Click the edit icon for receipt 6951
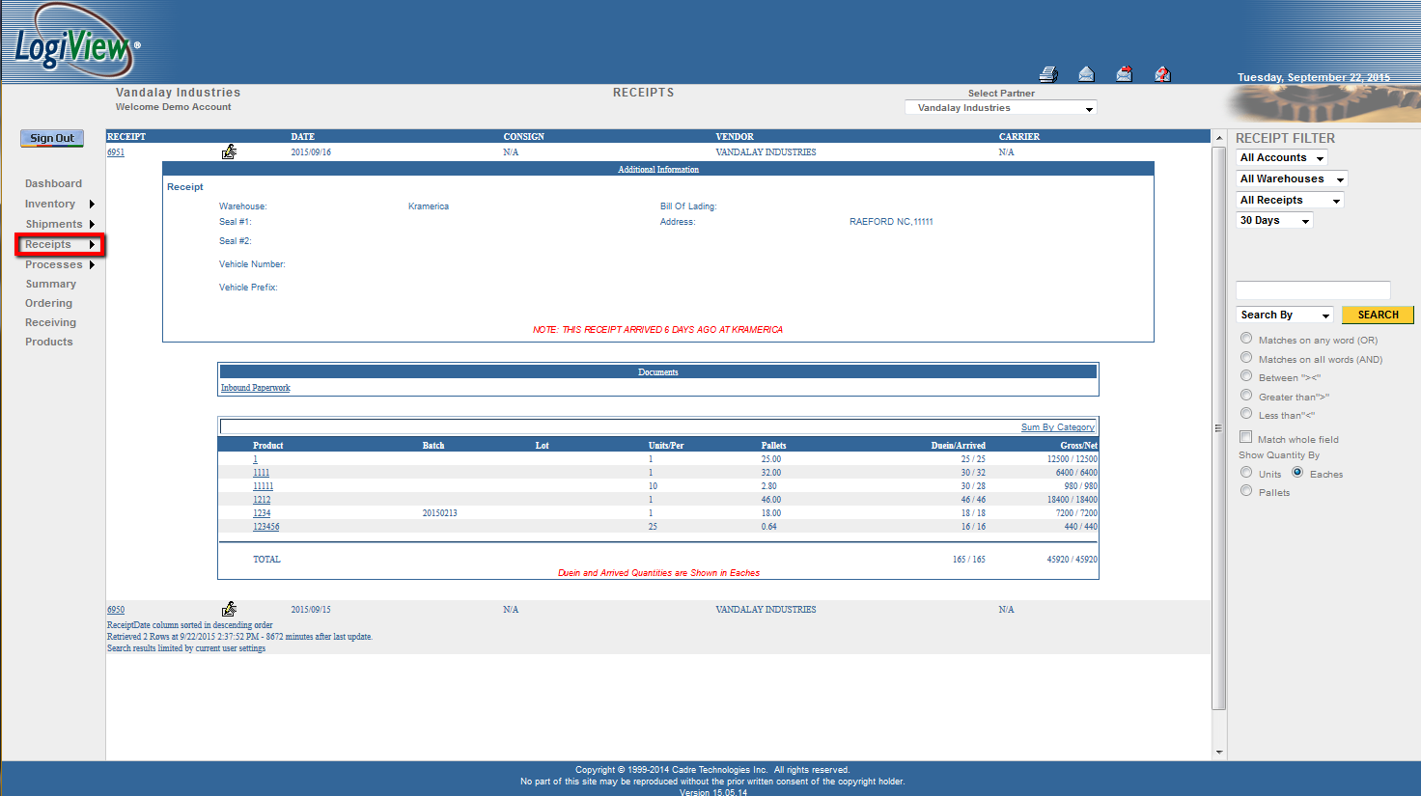The image size is (1421, 796). tap(229, 151)
